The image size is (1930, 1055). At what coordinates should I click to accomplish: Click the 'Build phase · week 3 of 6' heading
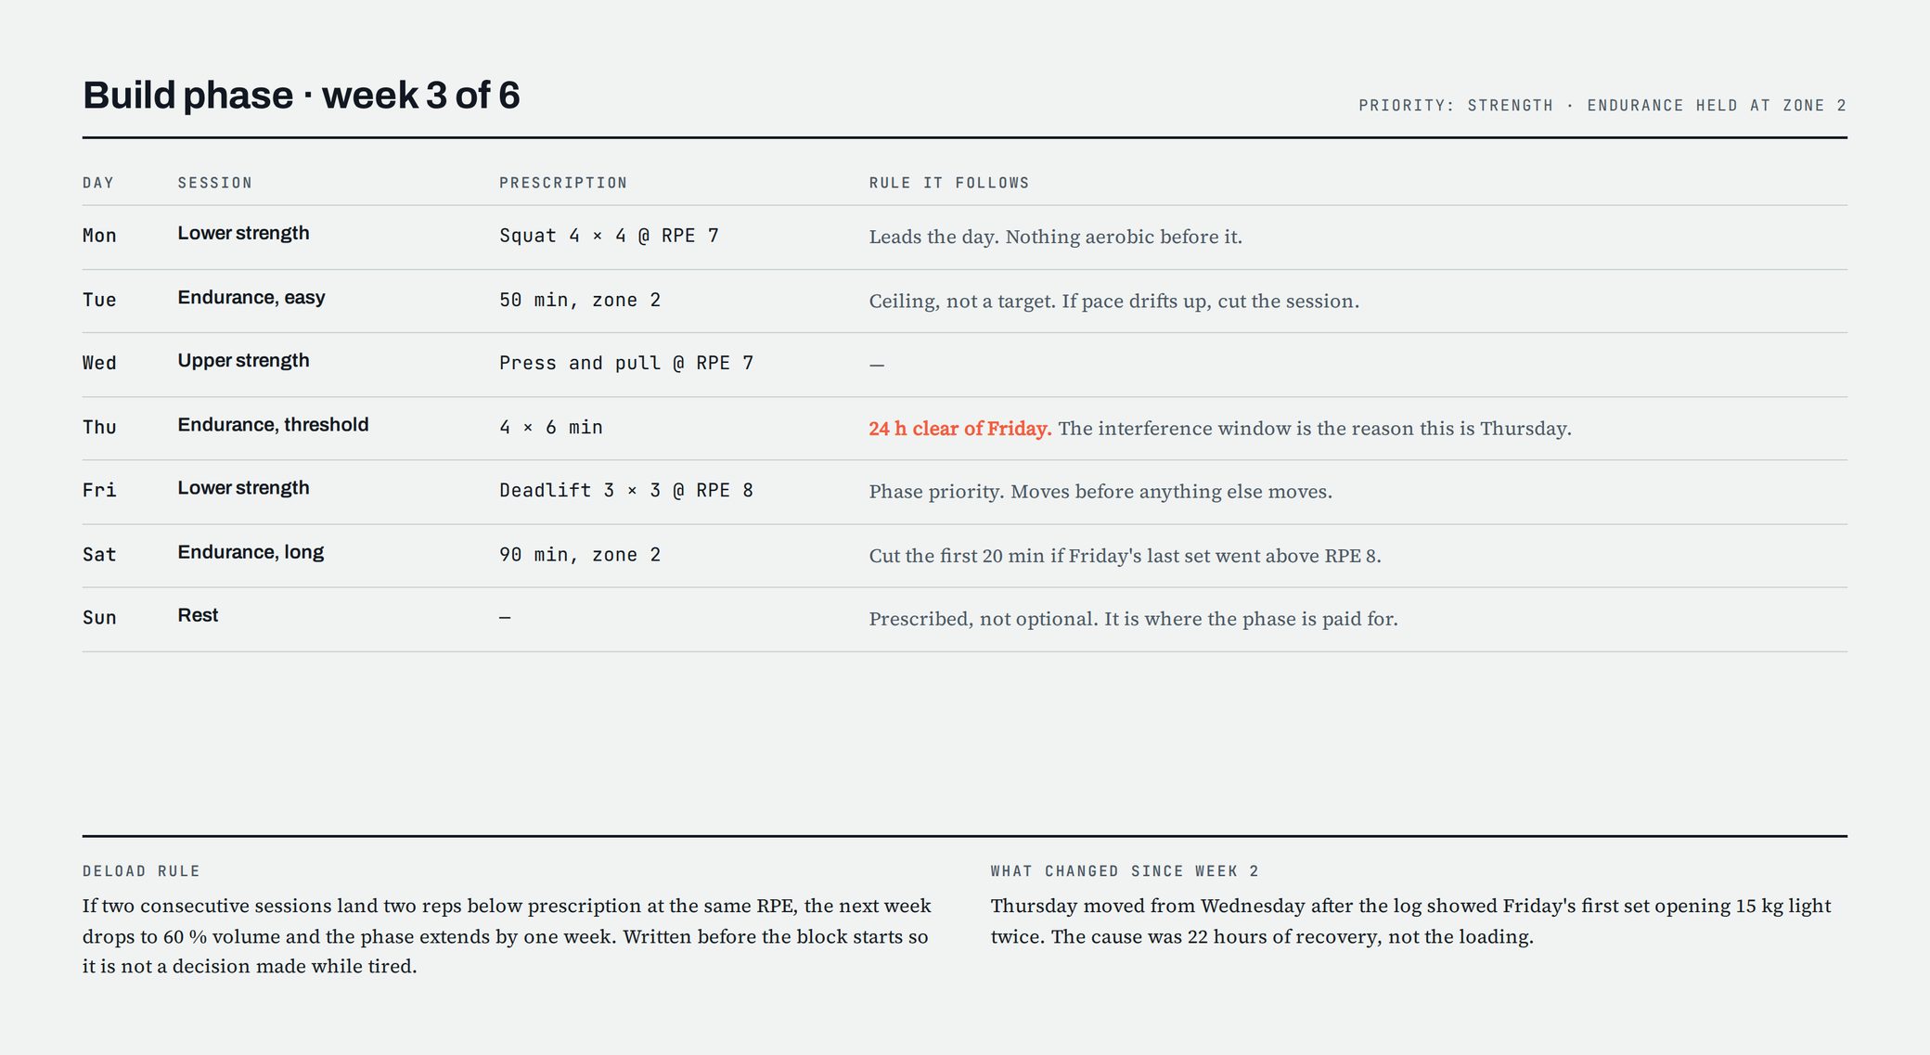point(302,96)
